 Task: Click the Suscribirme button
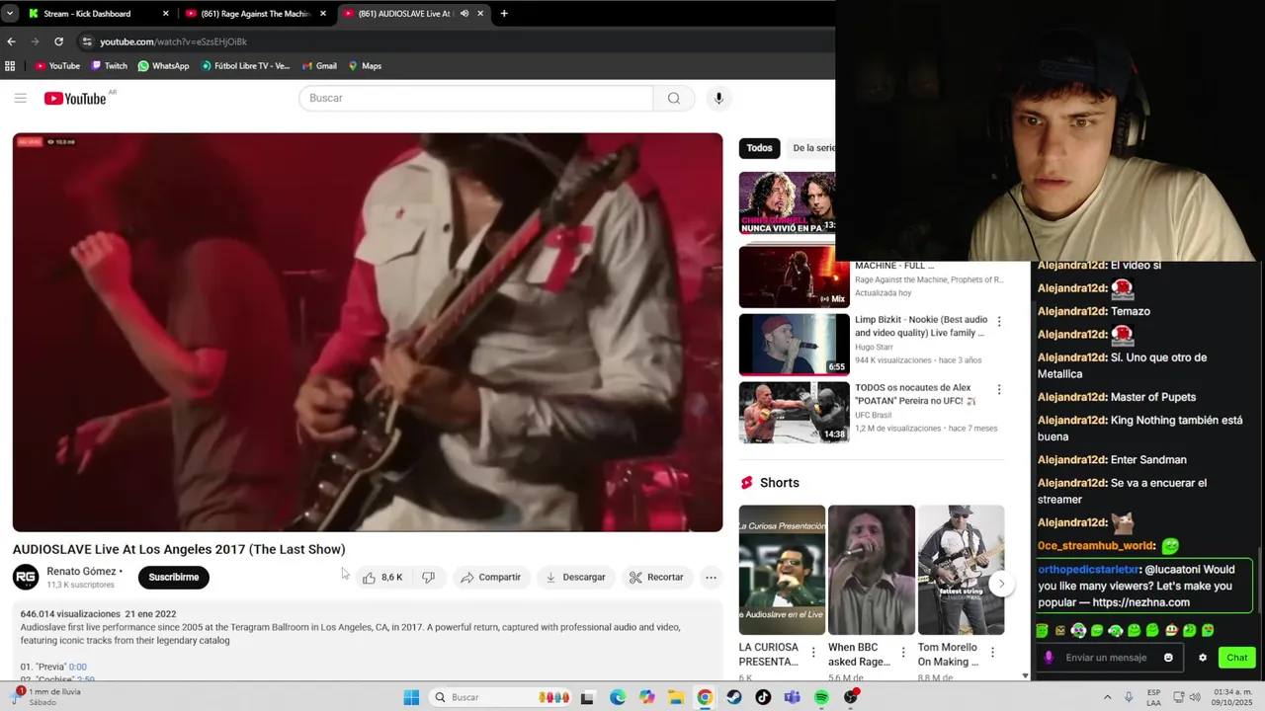tap(174, 577)
